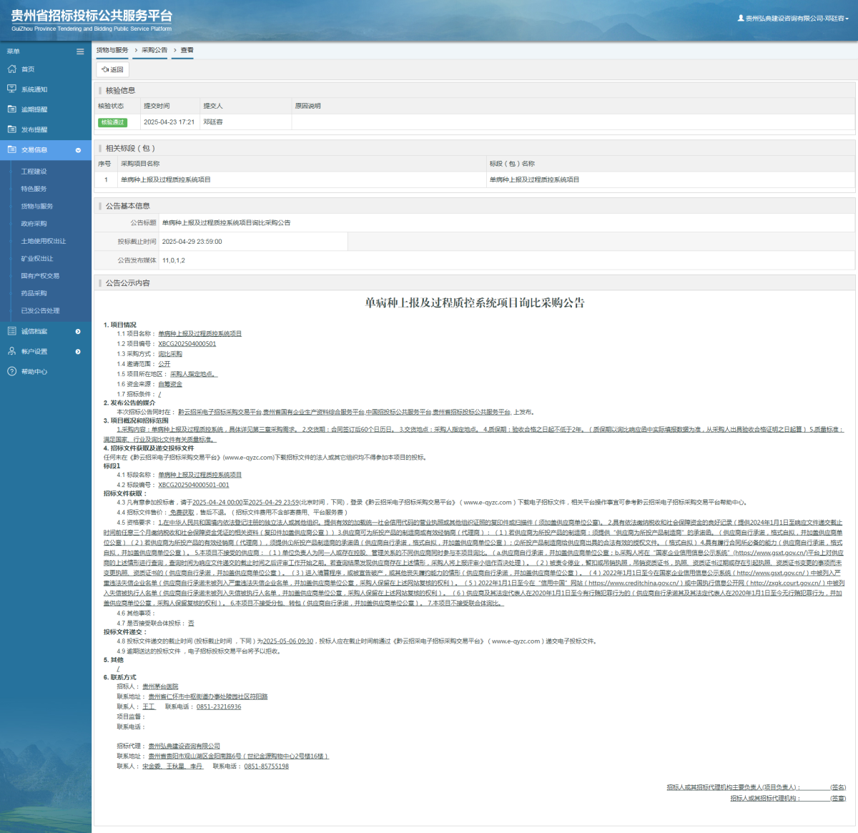Open 药品采购 from the sidebar submenu
The image size is (858, 833).
point(34,293)
